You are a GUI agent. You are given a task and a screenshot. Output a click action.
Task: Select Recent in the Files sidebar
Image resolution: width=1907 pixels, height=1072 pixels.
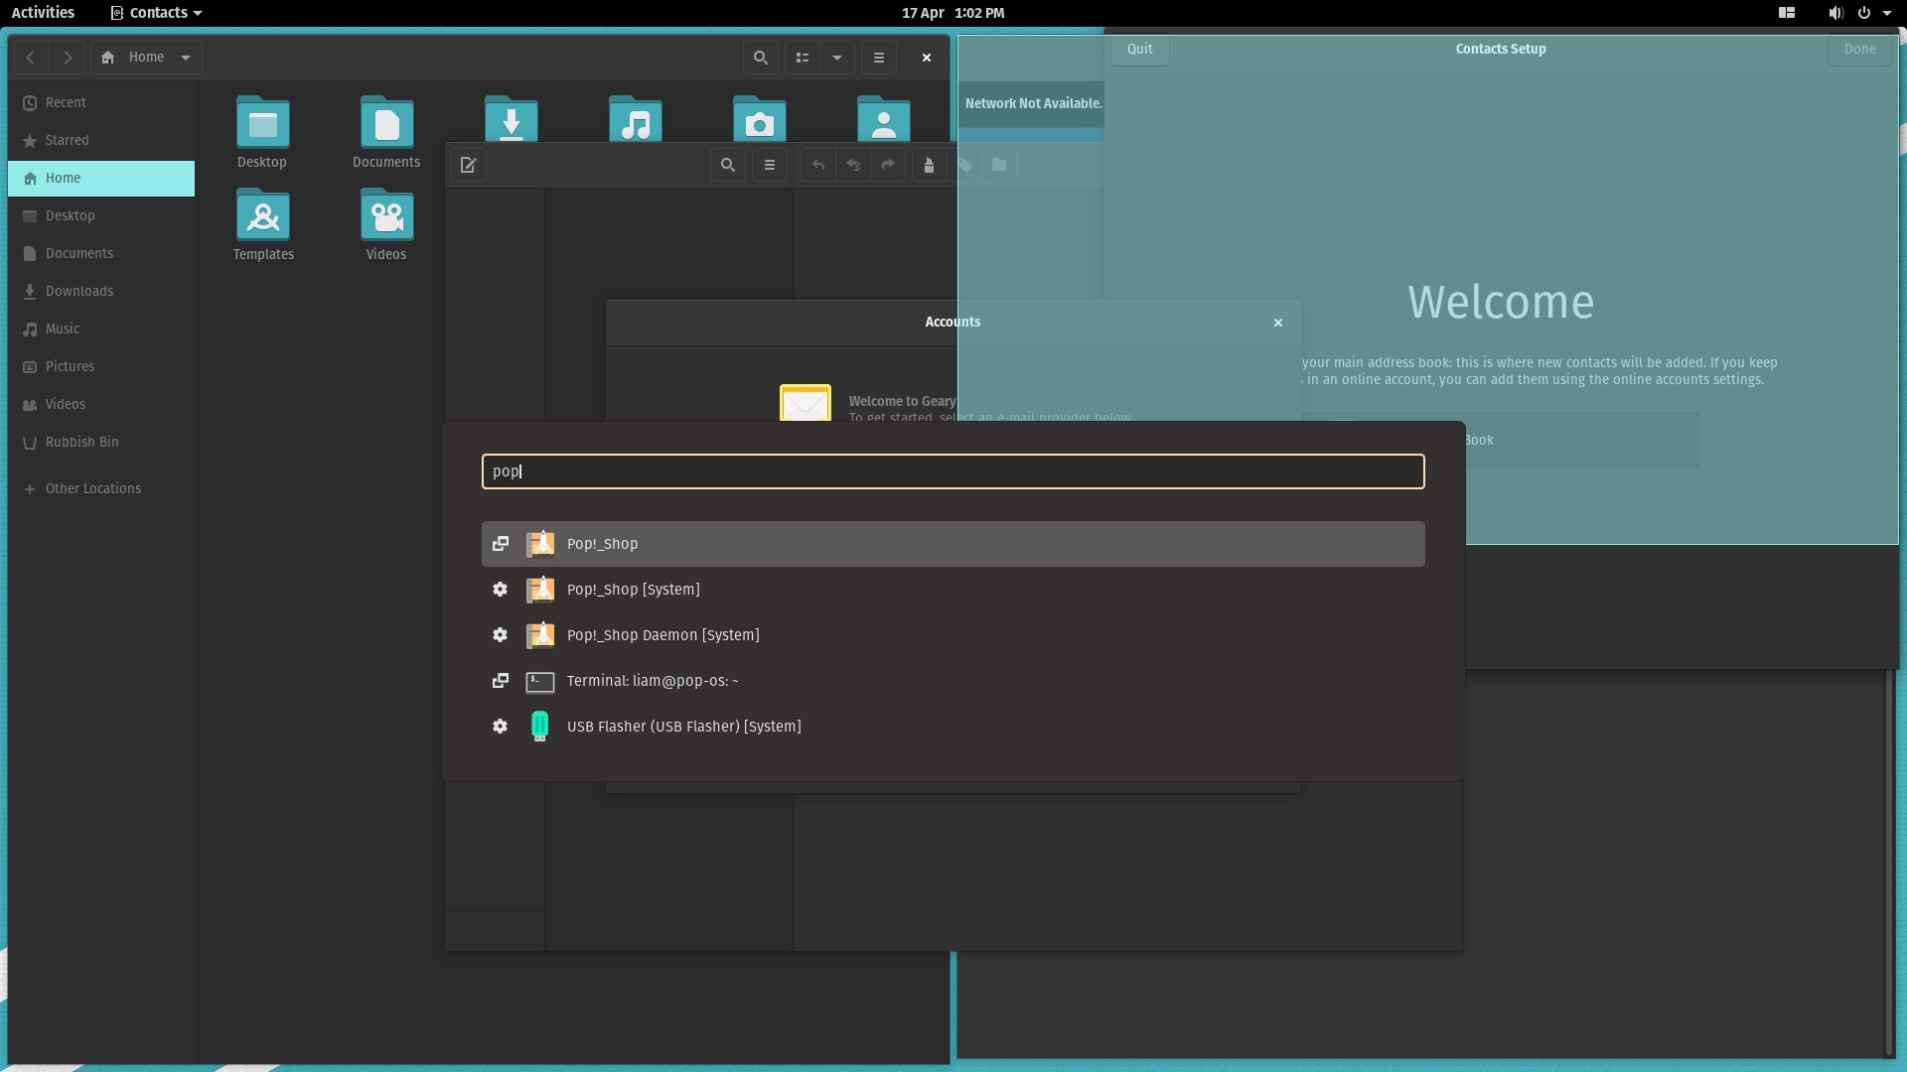click(x=101, y=103)
